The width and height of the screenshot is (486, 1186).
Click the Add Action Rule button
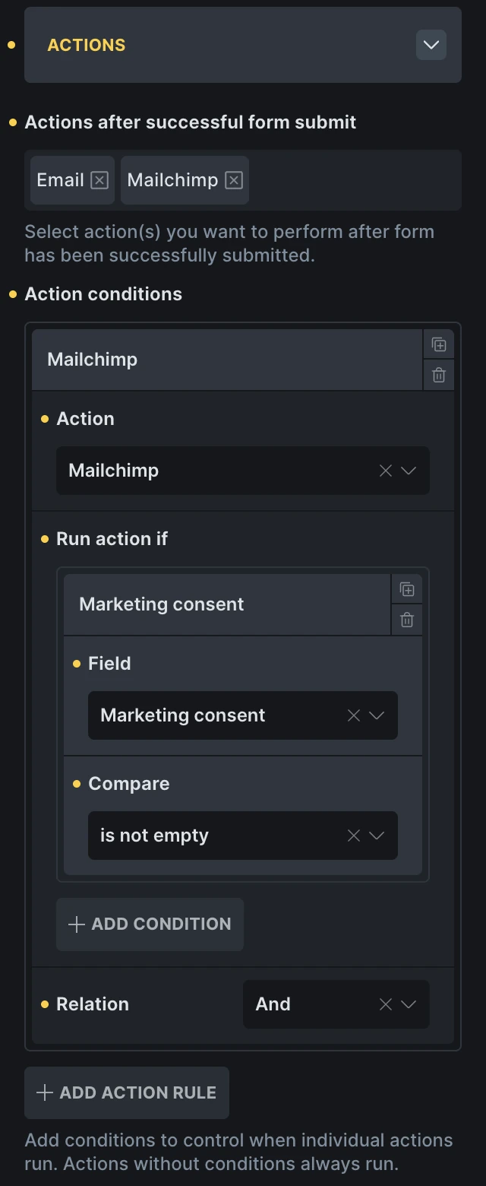[127, 1092]
